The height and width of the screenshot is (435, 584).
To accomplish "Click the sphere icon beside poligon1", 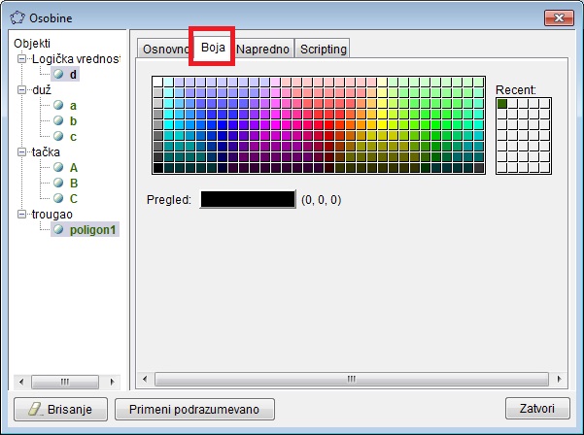I will 58,229.
